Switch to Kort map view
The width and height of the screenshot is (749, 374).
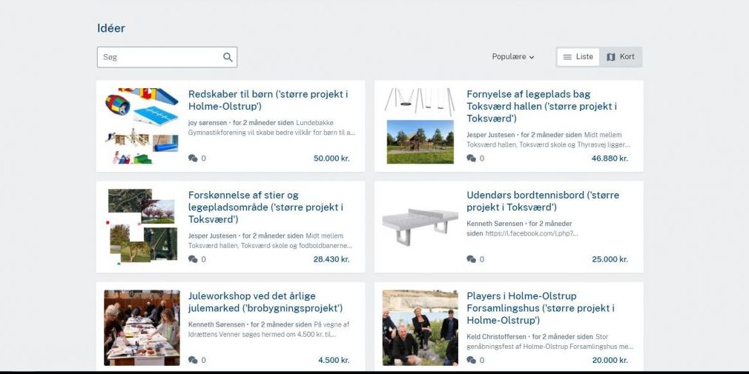[621, 57]
